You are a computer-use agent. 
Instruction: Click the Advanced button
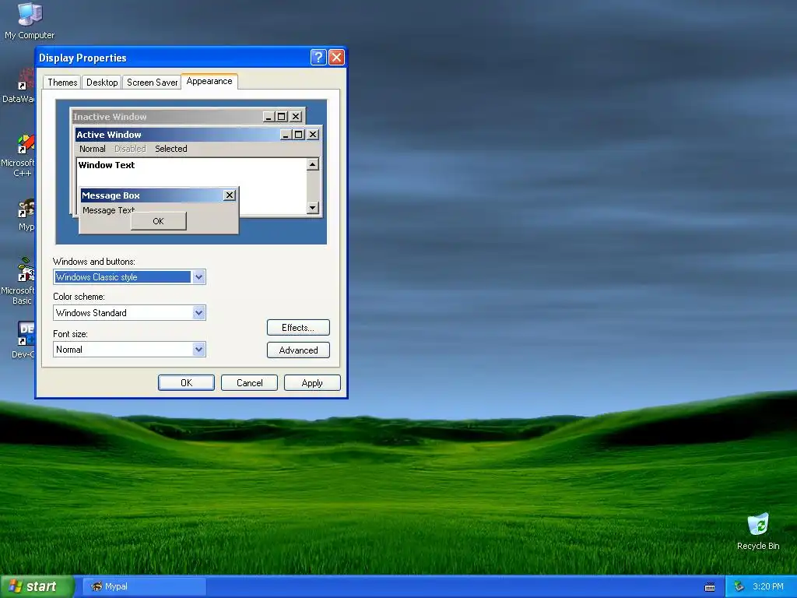click(298, 350)
